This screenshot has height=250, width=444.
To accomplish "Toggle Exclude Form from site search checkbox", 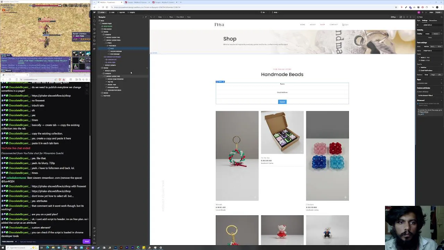I will [x=418, y=103].
